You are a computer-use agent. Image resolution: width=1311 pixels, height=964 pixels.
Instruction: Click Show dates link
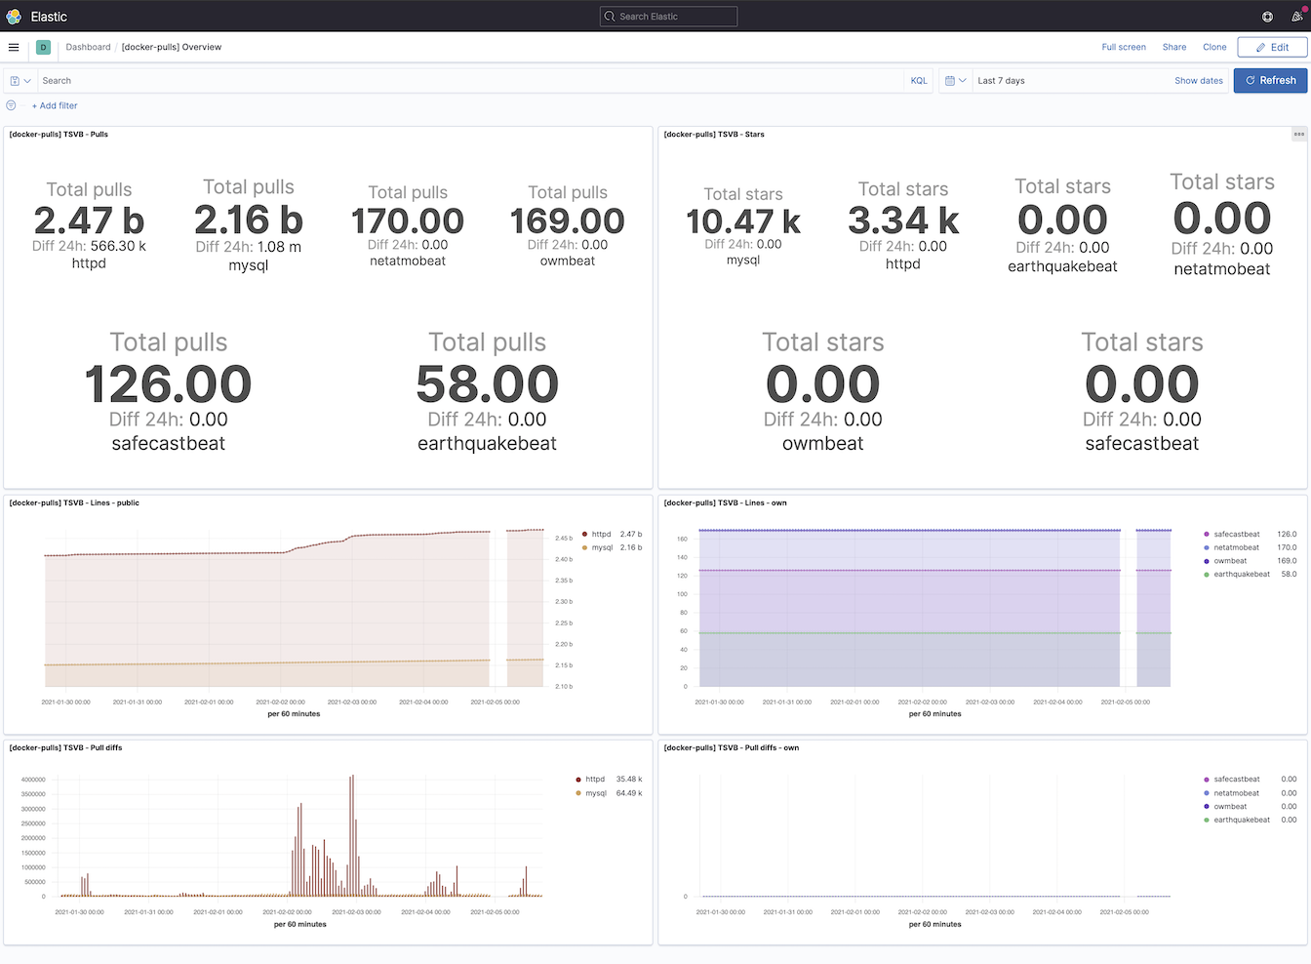click(x=1199, y=81)
